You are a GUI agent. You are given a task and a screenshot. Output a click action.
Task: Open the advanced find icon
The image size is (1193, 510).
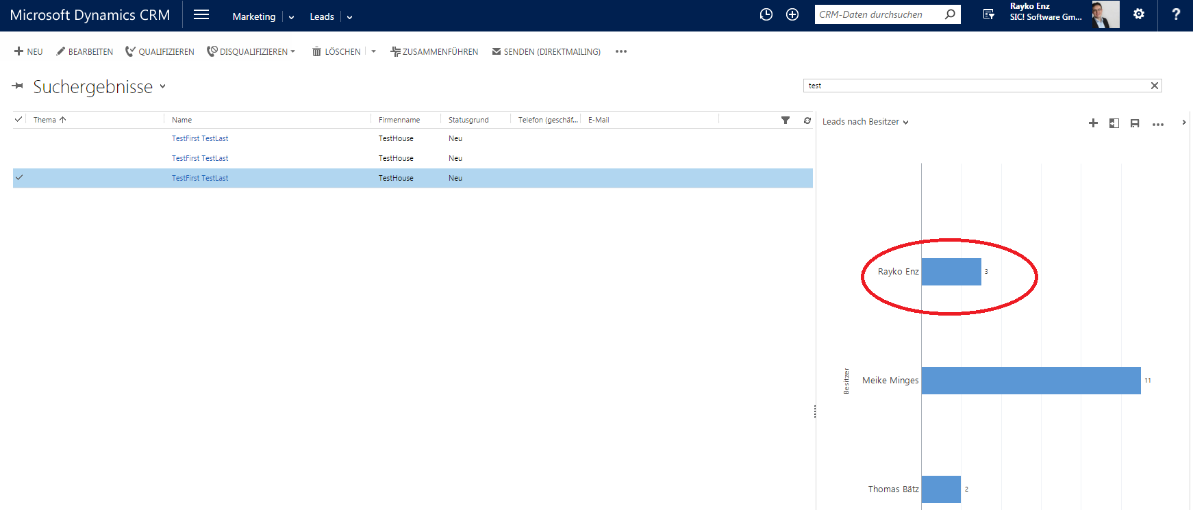click(988, 14)
